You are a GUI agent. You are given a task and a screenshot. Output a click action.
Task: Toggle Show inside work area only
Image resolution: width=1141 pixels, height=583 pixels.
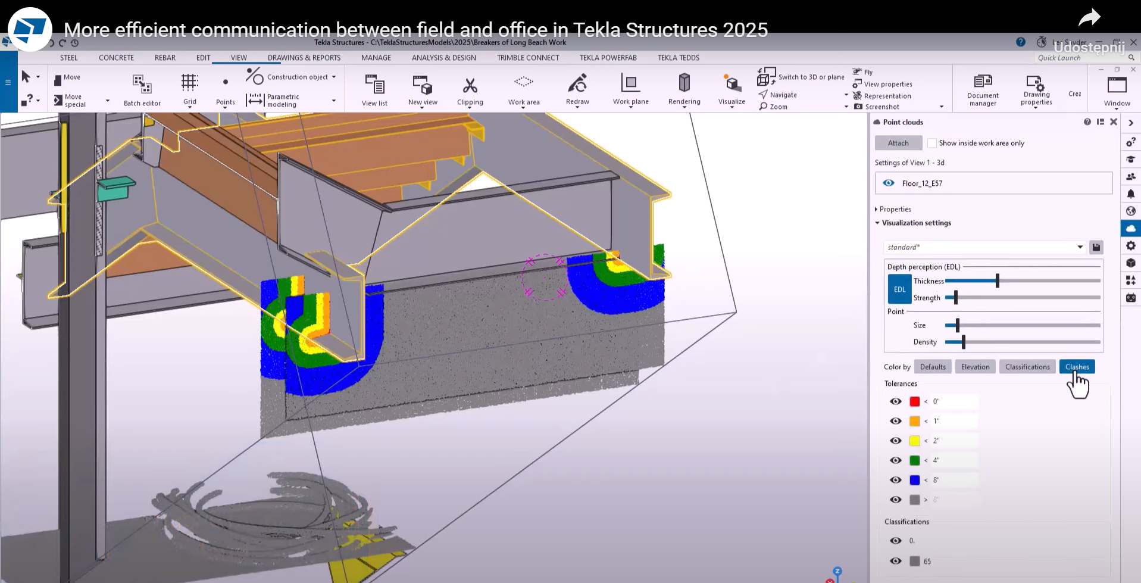pos(932,143)
